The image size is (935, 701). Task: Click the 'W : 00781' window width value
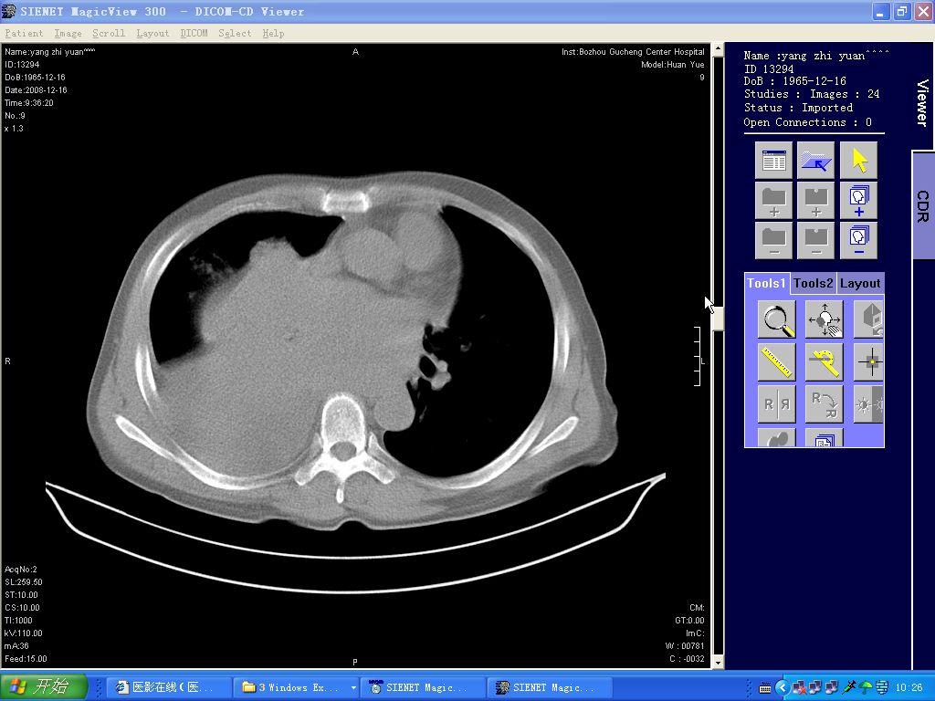(685, 646)
